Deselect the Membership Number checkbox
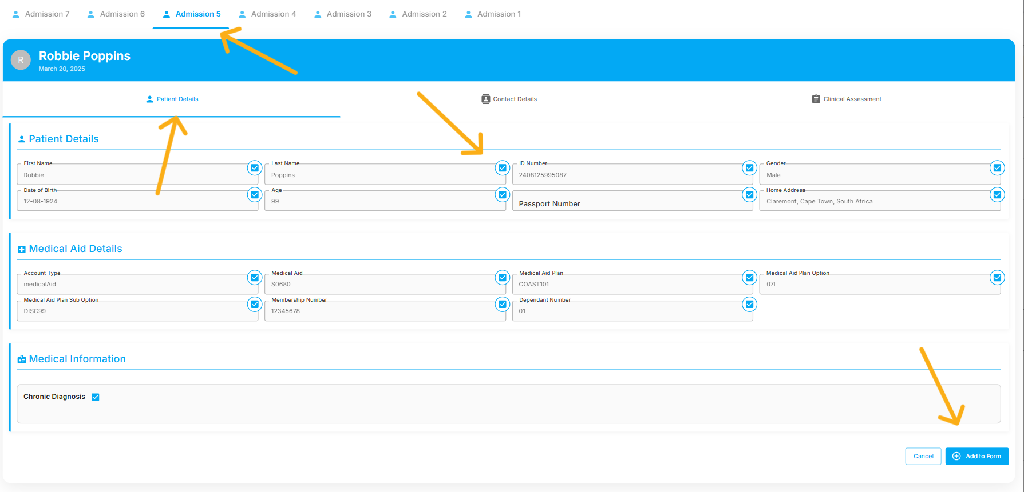 coord(502,304)
